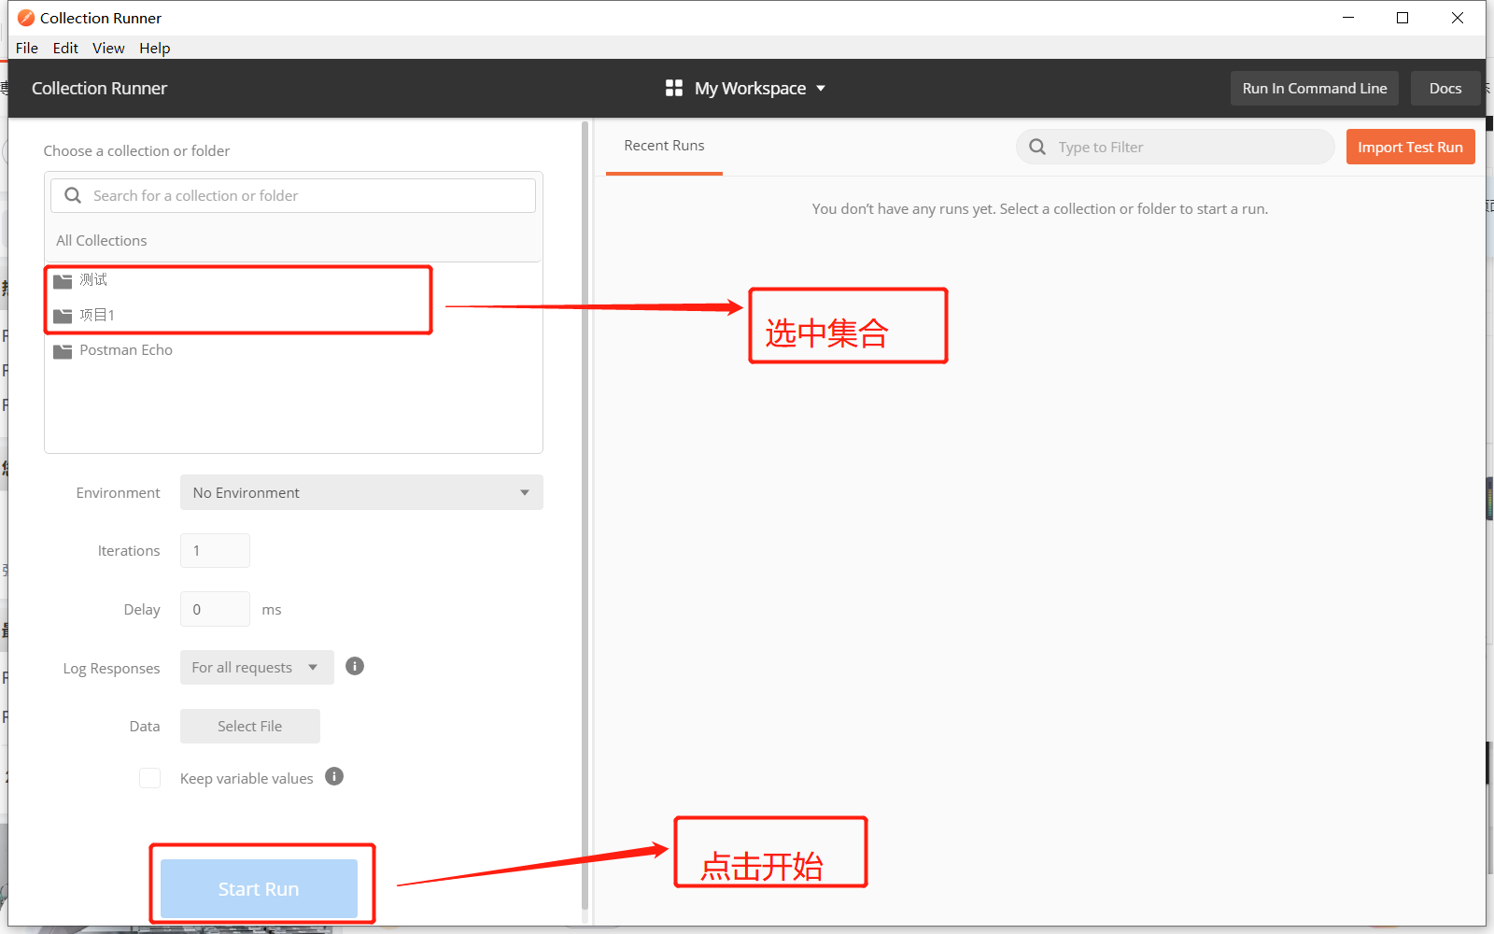Click the Iterations number field
The image size is (1494, 934).
pyautogui.click(x=215, y=550)
